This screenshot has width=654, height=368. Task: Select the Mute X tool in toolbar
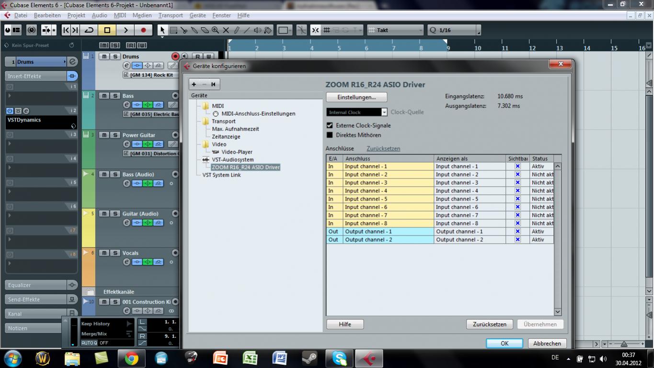click(x=226, y=30)
